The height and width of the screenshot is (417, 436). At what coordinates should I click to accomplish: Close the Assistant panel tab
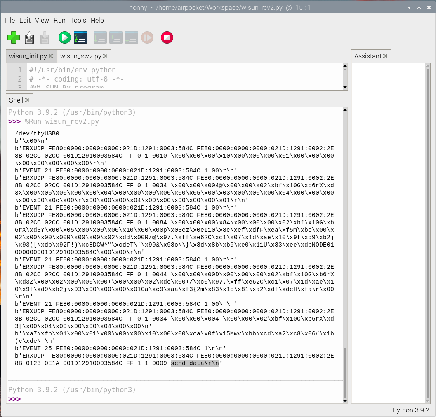[385, 56]
